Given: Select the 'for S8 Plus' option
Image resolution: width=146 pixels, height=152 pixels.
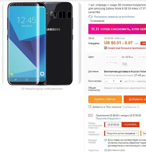Looking at the screenshot, I should click(127, 57).
